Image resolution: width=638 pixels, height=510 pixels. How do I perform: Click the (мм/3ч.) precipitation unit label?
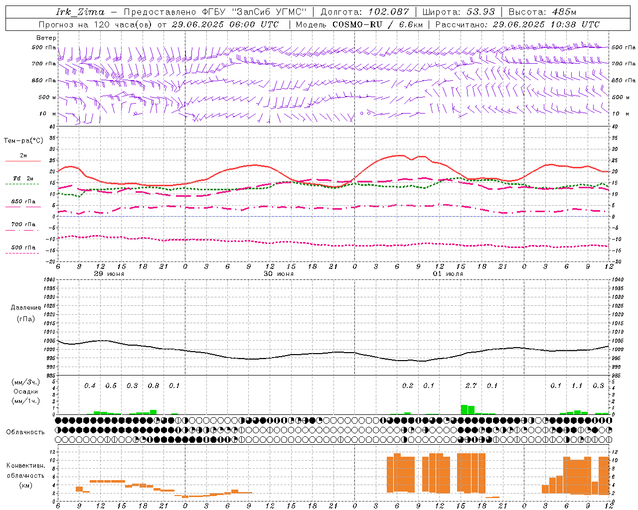26,382
